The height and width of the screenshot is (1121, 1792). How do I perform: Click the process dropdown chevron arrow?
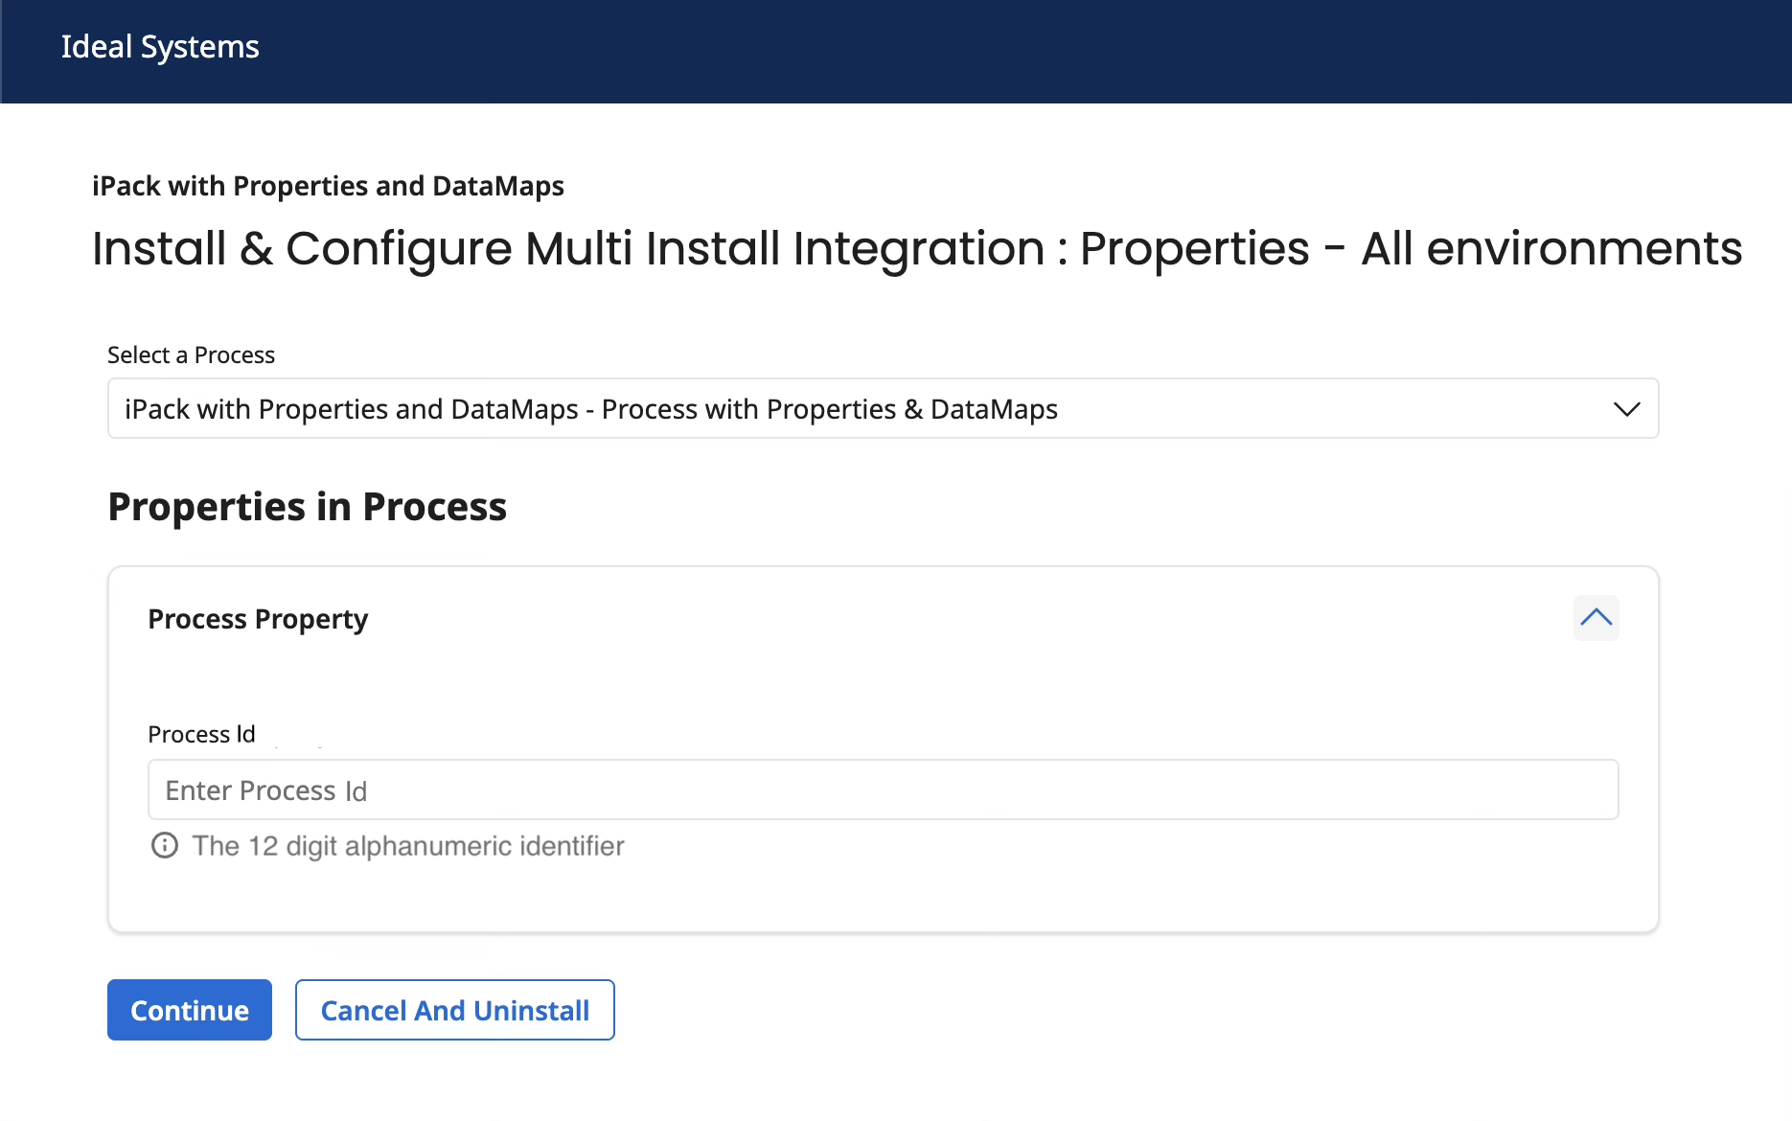(1626, 409)
